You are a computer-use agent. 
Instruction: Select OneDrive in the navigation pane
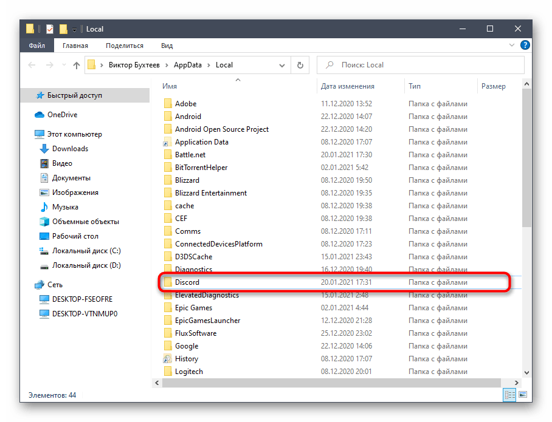coord(62,115)
